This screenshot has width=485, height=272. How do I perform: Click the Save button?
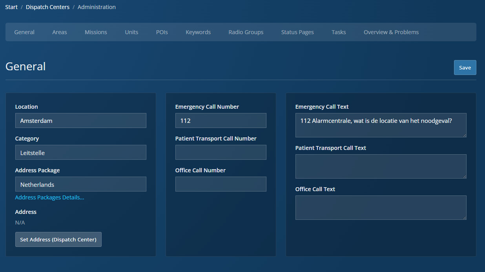coord(465,68)
